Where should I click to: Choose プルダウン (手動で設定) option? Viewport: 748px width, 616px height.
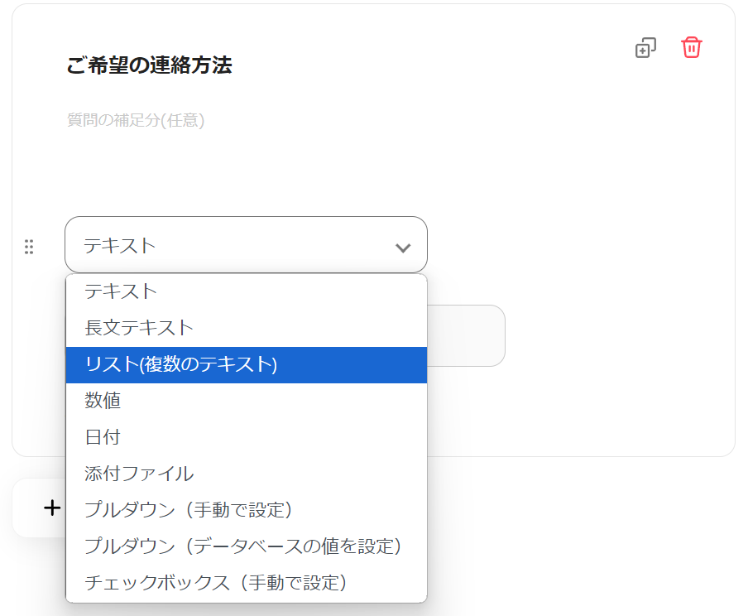[246, 510]
